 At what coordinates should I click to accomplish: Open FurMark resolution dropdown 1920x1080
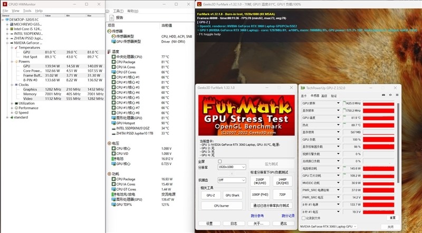point(232,167)
